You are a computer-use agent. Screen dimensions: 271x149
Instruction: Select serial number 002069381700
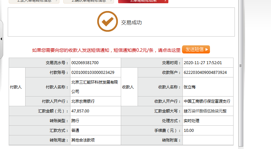point(85,63)
